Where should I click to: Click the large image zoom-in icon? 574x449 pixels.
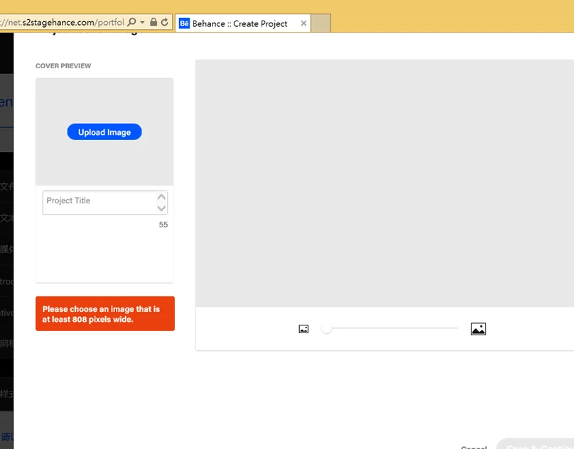click(x=478, y=329)
